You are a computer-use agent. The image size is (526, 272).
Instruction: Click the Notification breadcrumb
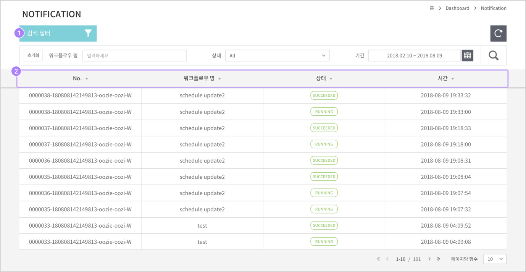[x=494, y=8]
